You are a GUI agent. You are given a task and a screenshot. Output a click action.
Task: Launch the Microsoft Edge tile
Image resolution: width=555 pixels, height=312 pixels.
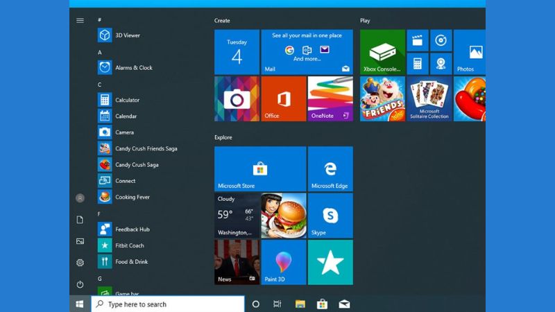pyautogui.click(x=330, y=168)
